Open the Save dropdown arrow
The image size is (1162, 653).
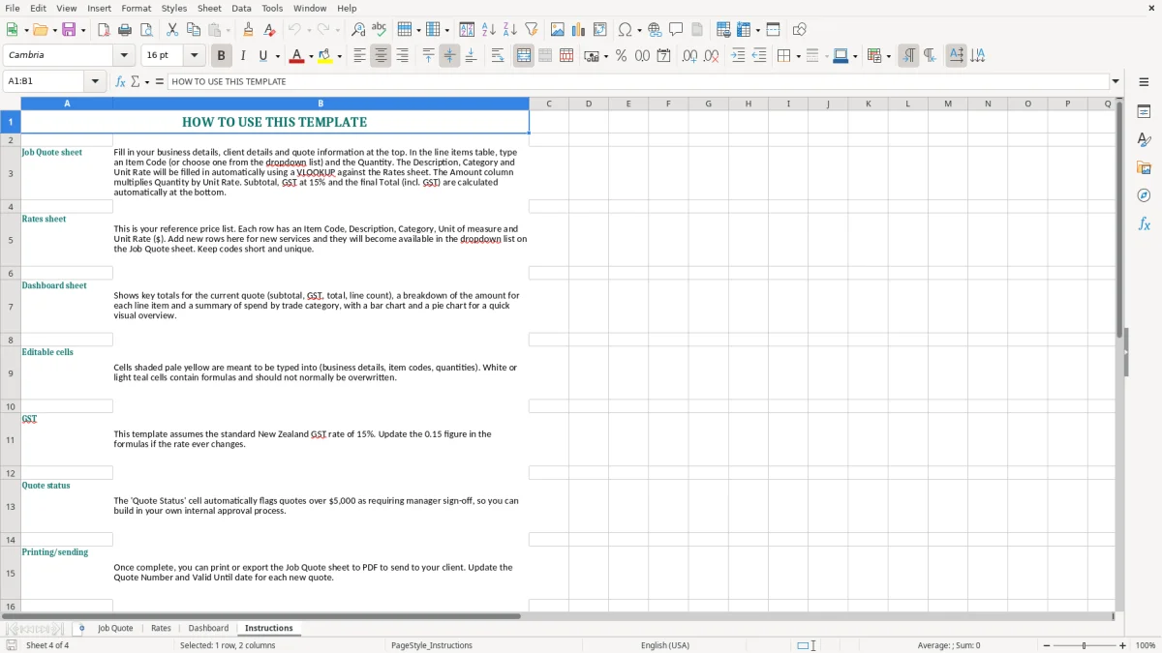(83, 30)
